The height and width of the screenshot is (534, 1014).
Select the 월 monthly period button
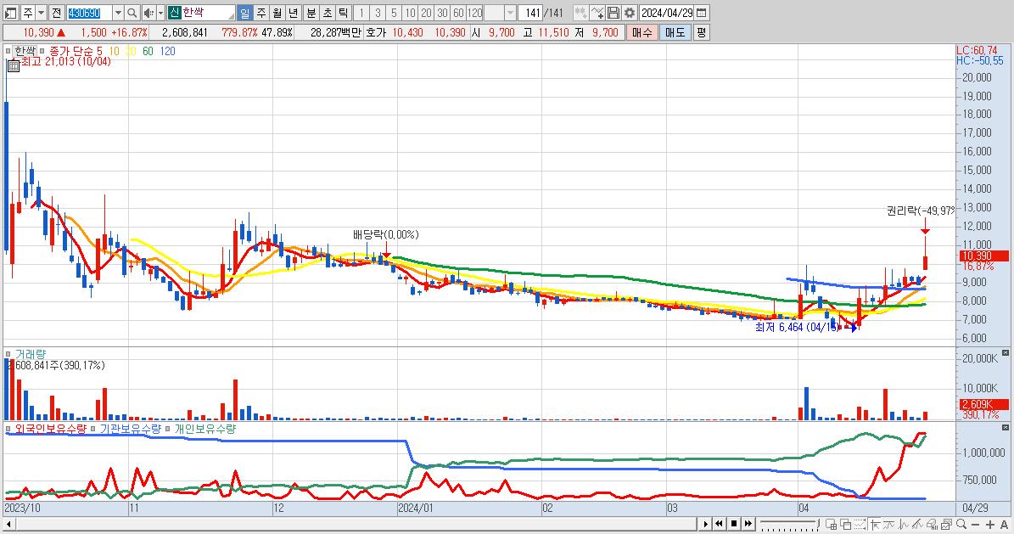coord(277,13)
